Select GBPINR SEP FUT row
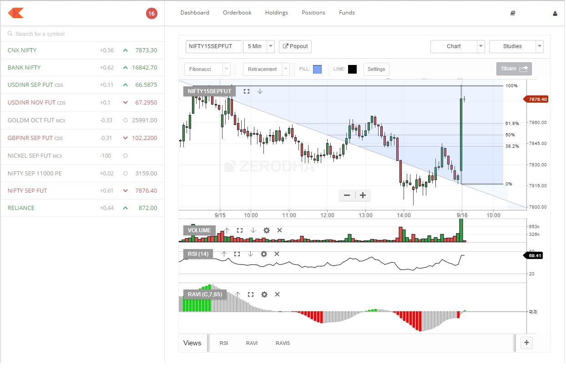 (x=82, y=138)
